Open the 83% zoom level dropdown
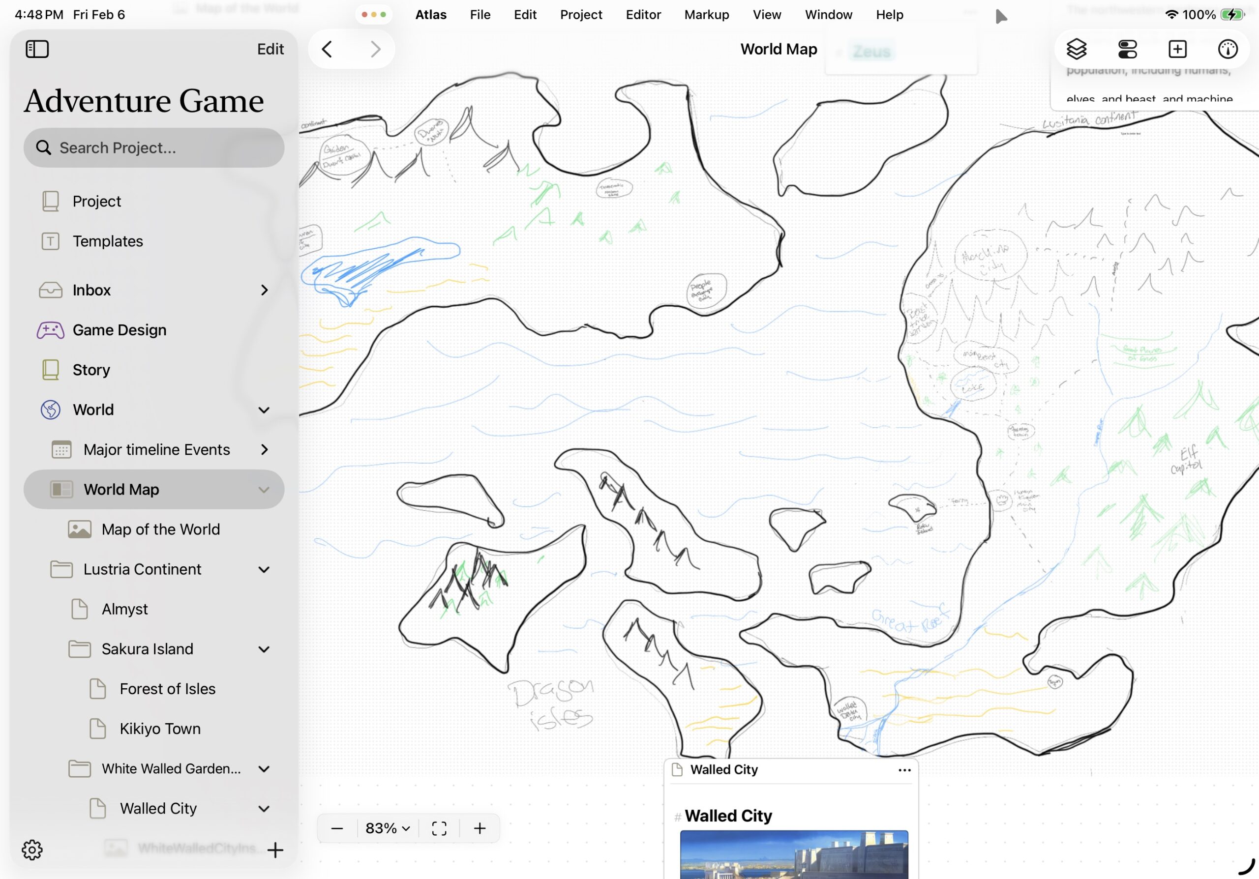The height and width of the screenshot is (879, 1259). coord(387,828)
